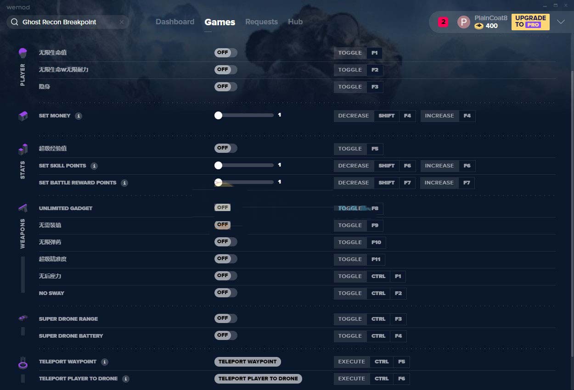The width and height of the screenshot is (574, 390).
Task: Click the Set Money slider handle
Action: [218, 116]
